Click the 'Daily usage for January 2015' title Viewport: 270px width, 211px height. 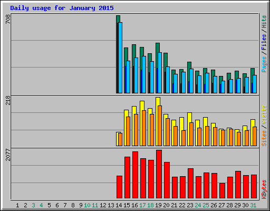[x=62, y=8]
